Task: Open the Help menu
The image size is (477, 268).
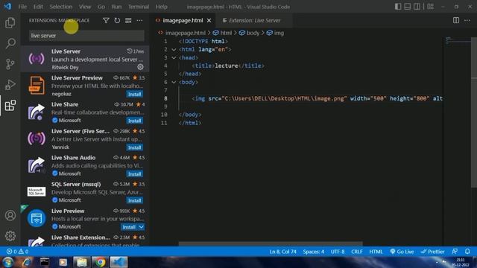Action: pos(162,7)
